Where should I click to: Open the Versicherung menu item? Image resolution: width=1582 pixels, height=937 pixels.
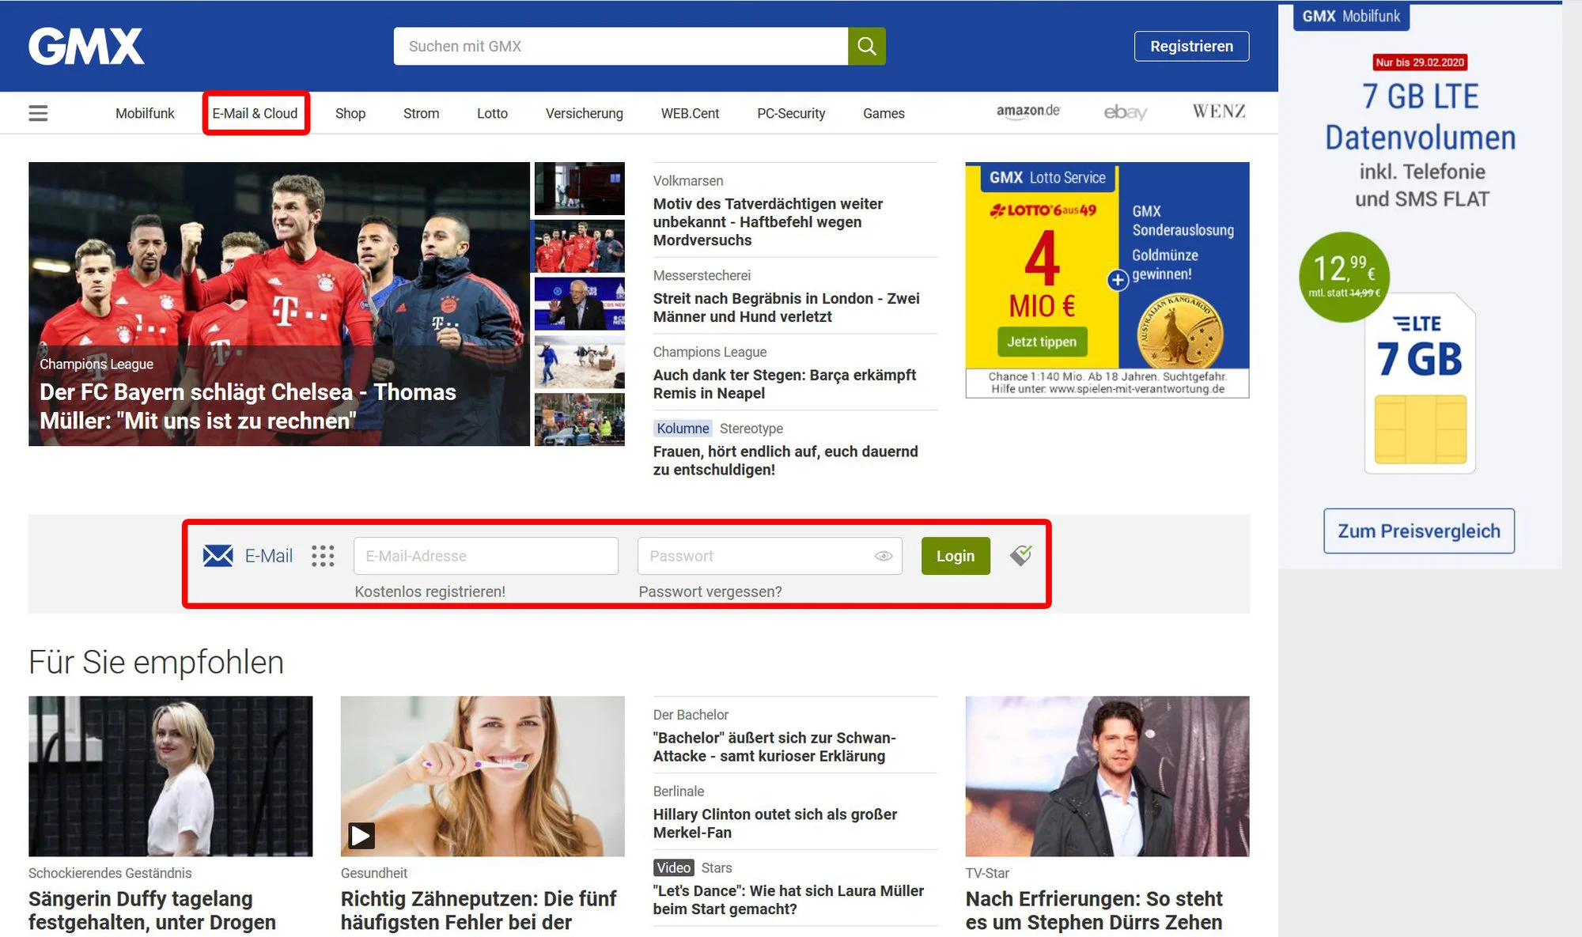(584, 113)
